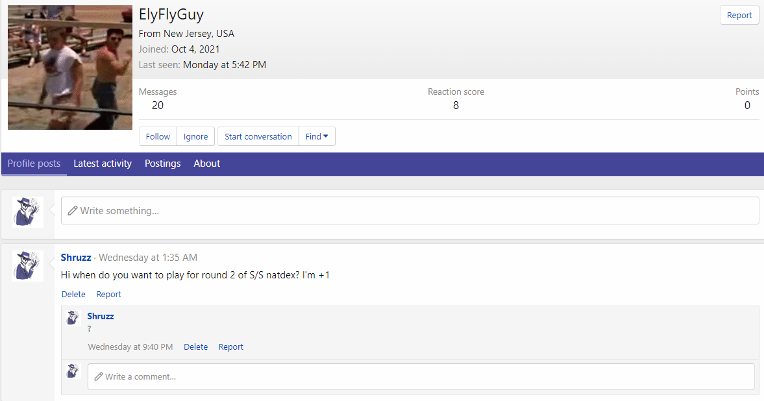The width and height of the screenshot is (764, 401).
Task: Click Shruzz's avatar on the main profile post
Action: (x=28, y=265)
